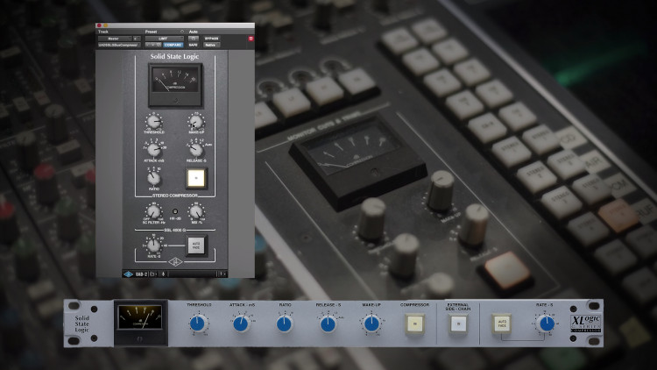Click the blue RATE S knob on rack unit

click(x=547, y=324)
